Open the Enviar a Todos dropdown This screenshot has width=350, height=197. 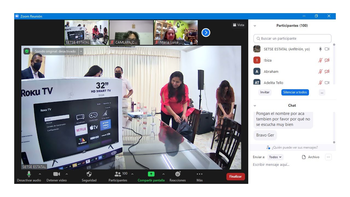click(275, 157)
